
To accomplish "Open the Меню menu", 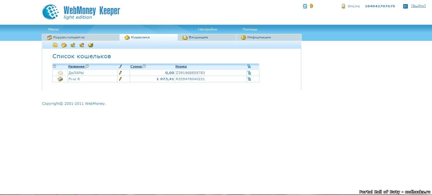I will 53,29.
